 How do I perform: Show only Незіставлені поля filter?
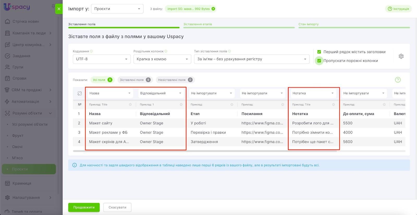[x=175, y=80]
